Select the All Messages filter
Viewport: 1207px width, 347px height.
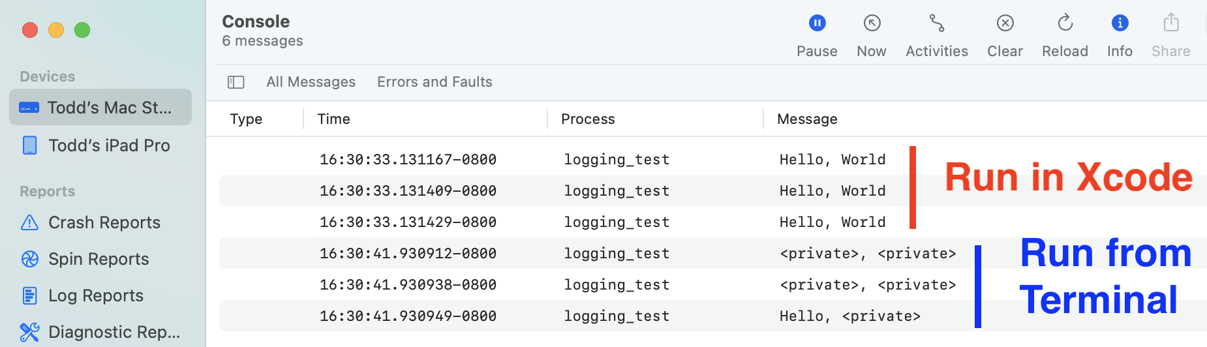[x=311, y=82]
